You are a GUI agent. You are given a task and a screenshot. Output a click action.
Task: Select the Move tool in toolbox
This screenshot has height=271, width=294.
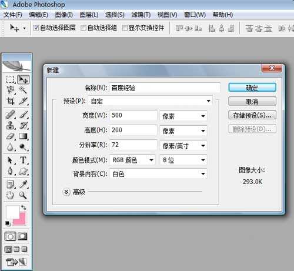pyautogui.click(x=23, y=79)
